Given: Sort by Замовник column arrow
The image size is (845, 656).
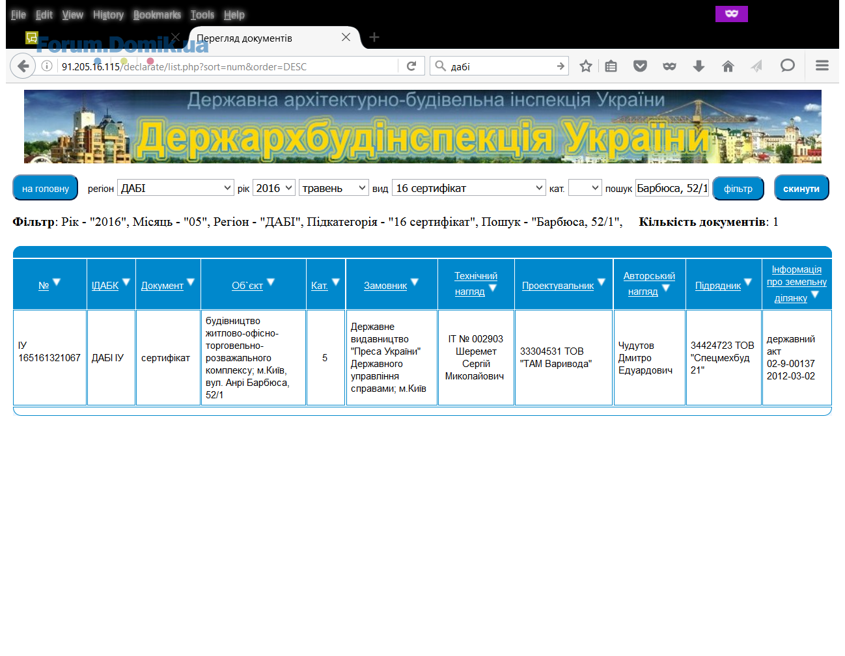Looking at the screenshot, I should [x=415, y=282].
